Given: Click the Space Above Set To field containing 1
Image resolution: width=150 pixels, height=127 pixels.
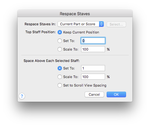Looking at the screenshot, I should coord(93,68).
